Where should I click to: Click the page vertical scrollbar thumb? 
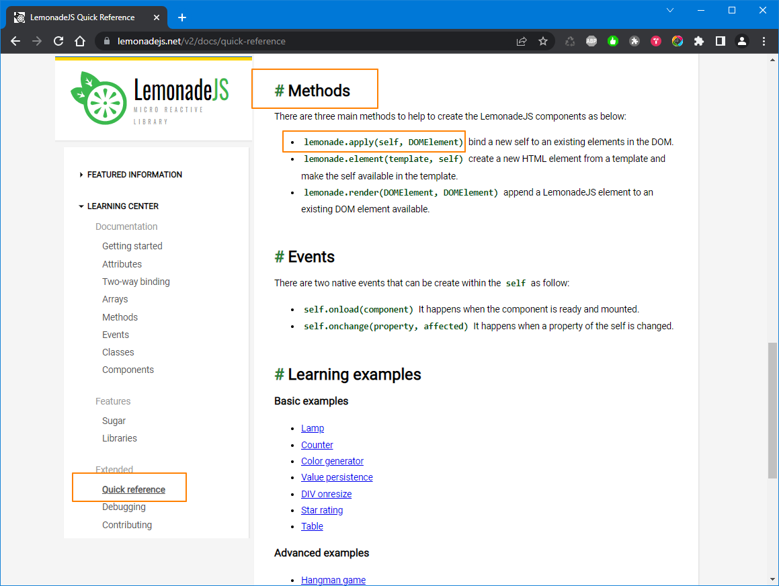[x=772, y=410]
